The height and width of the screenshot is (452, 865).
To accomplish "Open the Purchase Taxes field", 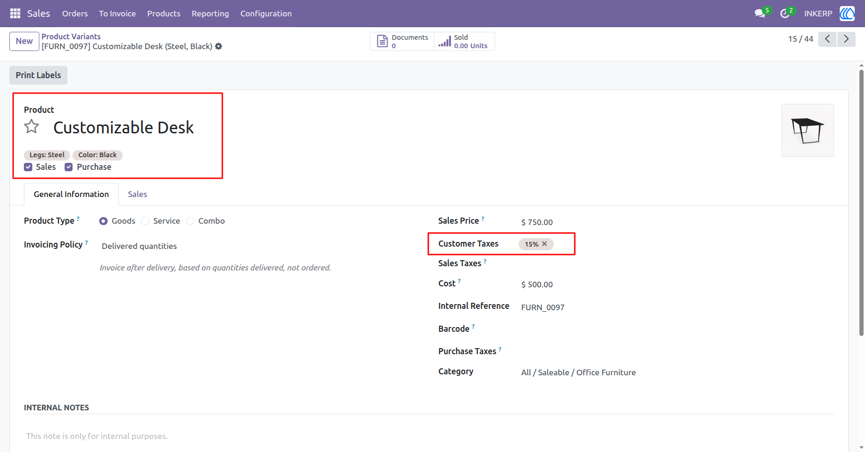I will 677,351.
